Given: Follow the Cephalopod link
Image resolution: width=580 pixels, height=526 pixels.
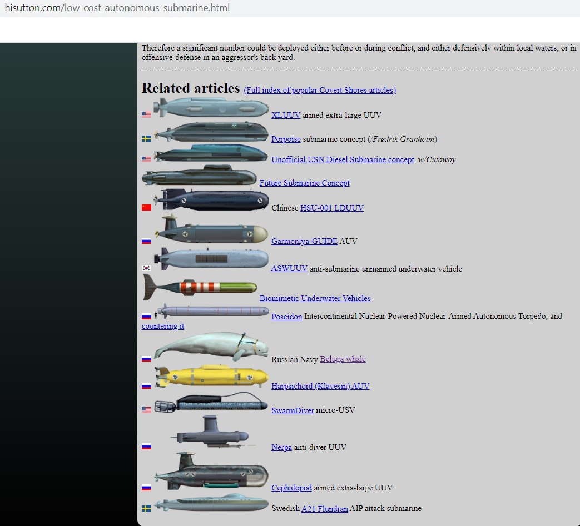Looking at the screenshot, I should [291, 488].
